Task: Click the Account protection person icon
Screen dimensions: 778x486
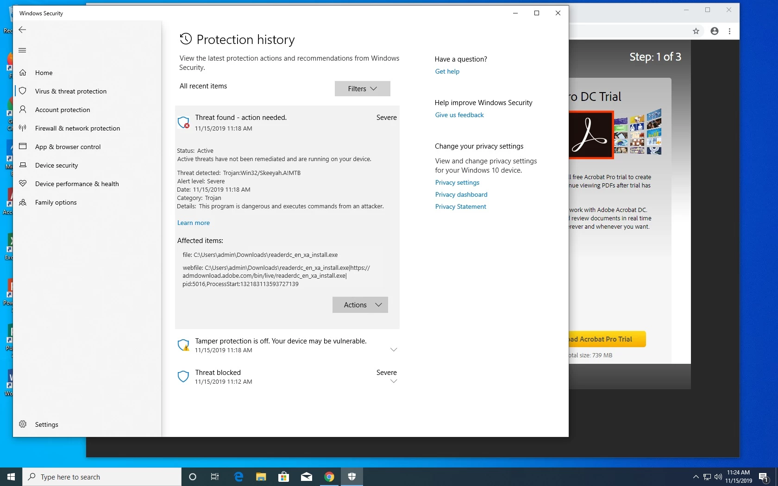Action: 23,110
